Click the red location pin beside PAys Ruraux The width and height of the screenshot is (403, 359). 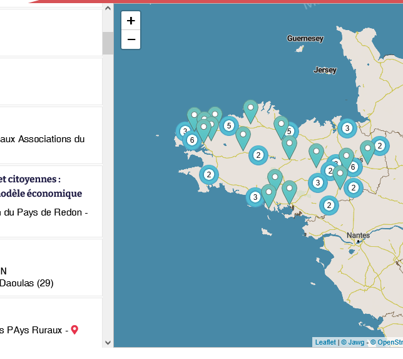[74, 330]
